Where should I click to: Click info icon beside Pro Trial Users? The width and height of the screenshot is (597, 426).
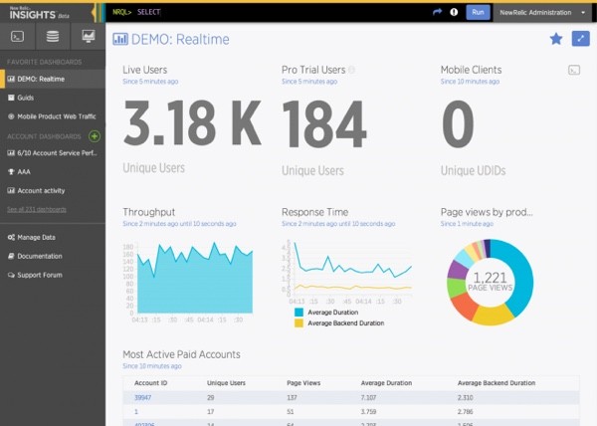coord(352,70)
